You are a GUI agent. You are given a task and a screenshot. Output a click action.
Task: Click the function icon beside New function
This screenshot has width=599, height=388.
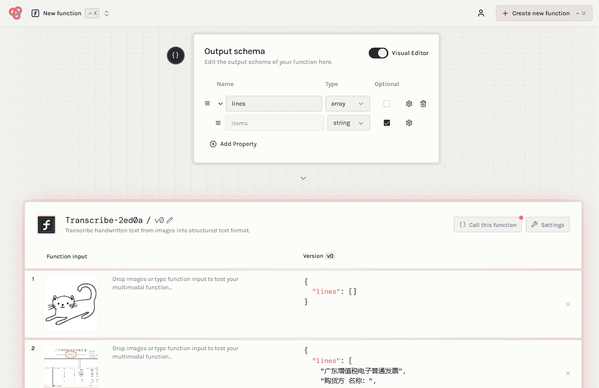pos(35,13)
